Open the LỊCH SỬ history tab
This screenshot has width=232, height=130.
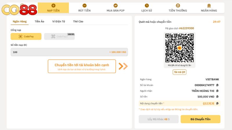click(x=147, y=8)
